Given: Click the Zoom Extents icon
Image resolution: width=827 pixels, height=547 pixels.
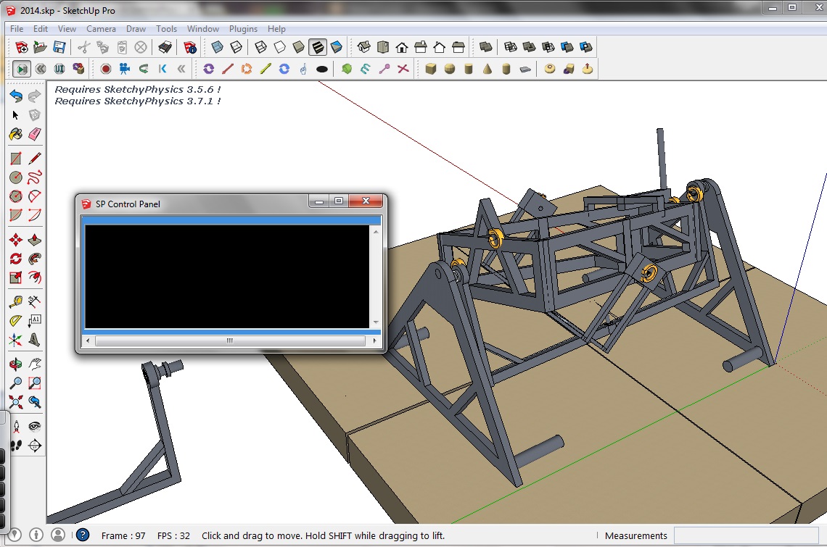Looking at the screenshot, I should (x=15, y=402).
